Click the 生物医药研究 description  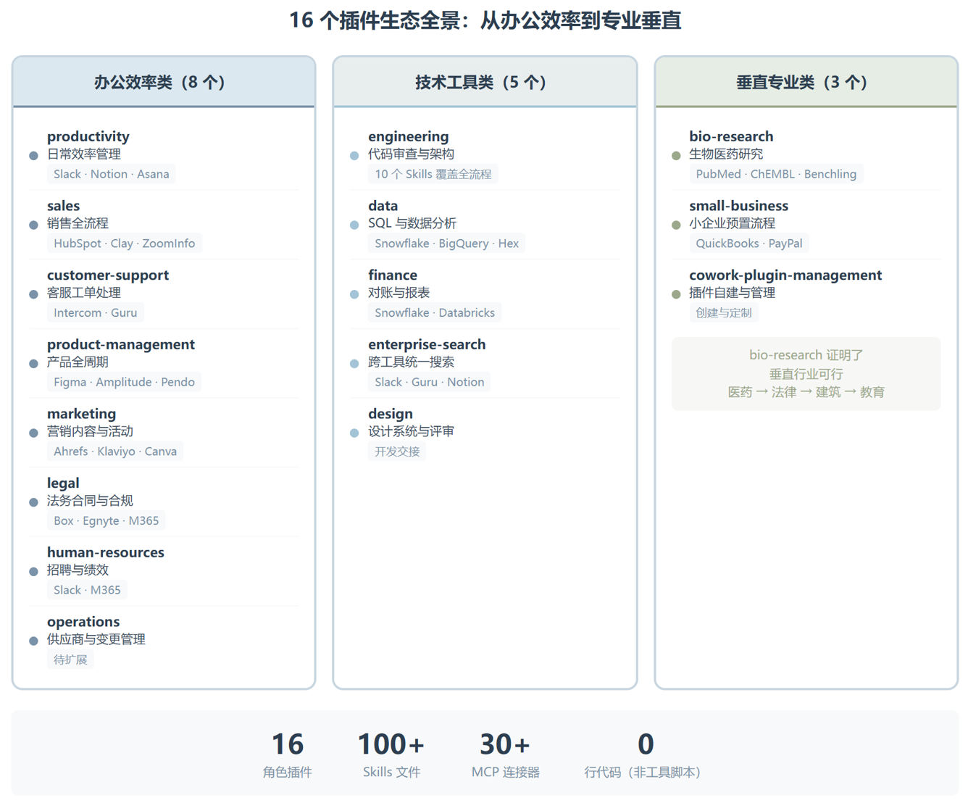click(x=726, y=154)
